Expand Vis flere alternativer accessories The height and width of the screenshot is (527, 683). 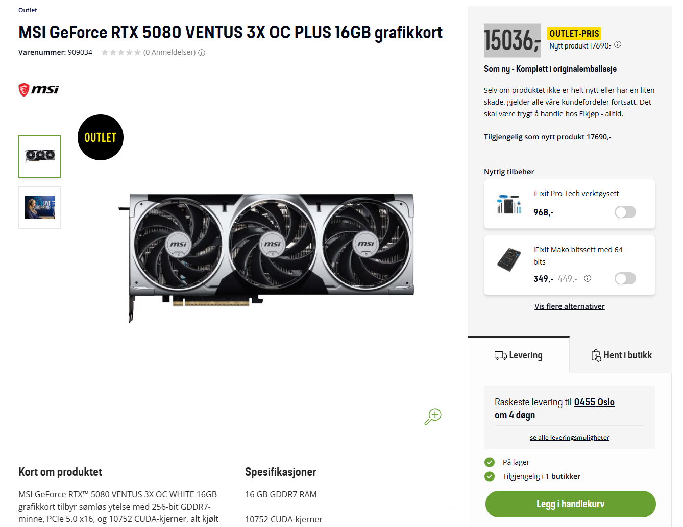[x=570, y=306]
